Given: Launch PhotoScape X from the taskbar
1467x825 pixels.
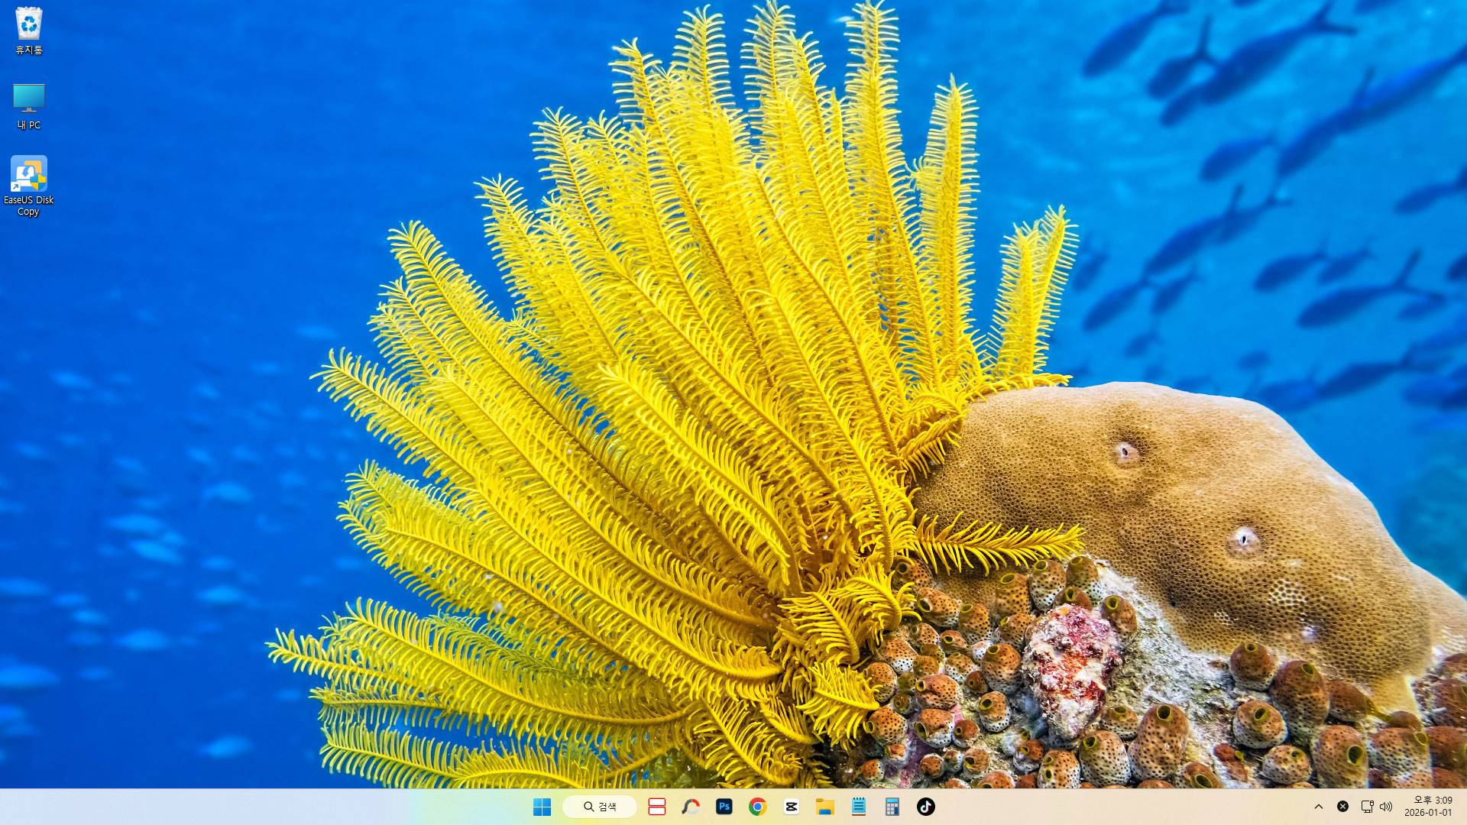Looking at the screenshot, I should (691, 807).
